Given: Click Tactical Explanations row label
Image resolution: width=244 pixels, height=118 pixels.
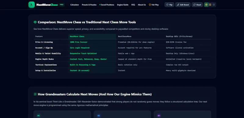Looking at the screenshot, I should tap(46, 65).
